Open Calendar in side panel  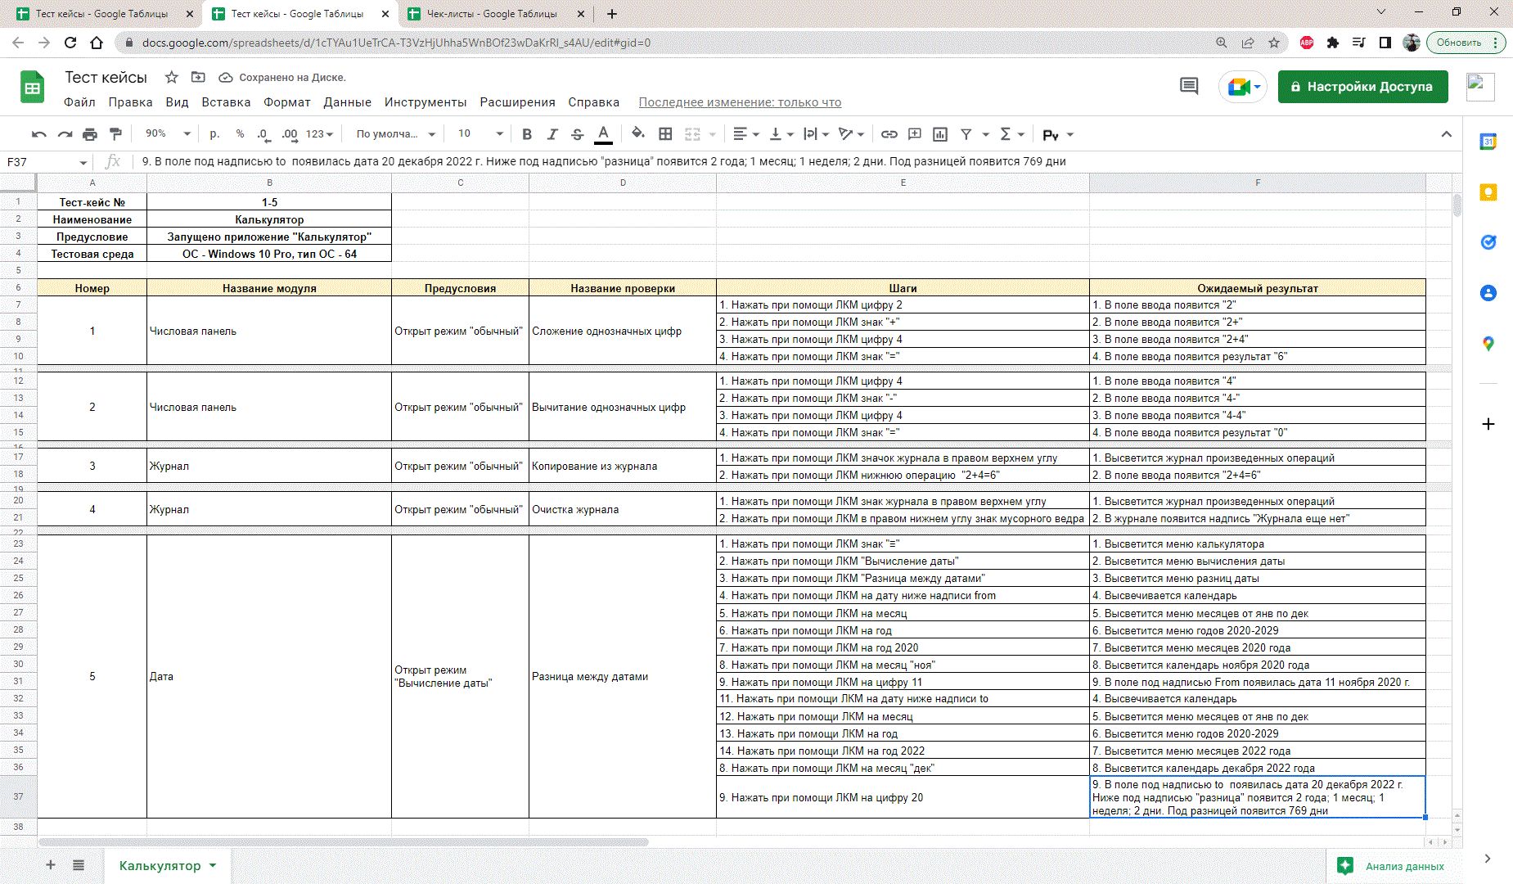[1488, 142]
